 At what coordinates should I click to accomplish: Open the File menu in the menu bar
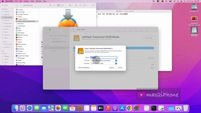[x=16, y=1]
